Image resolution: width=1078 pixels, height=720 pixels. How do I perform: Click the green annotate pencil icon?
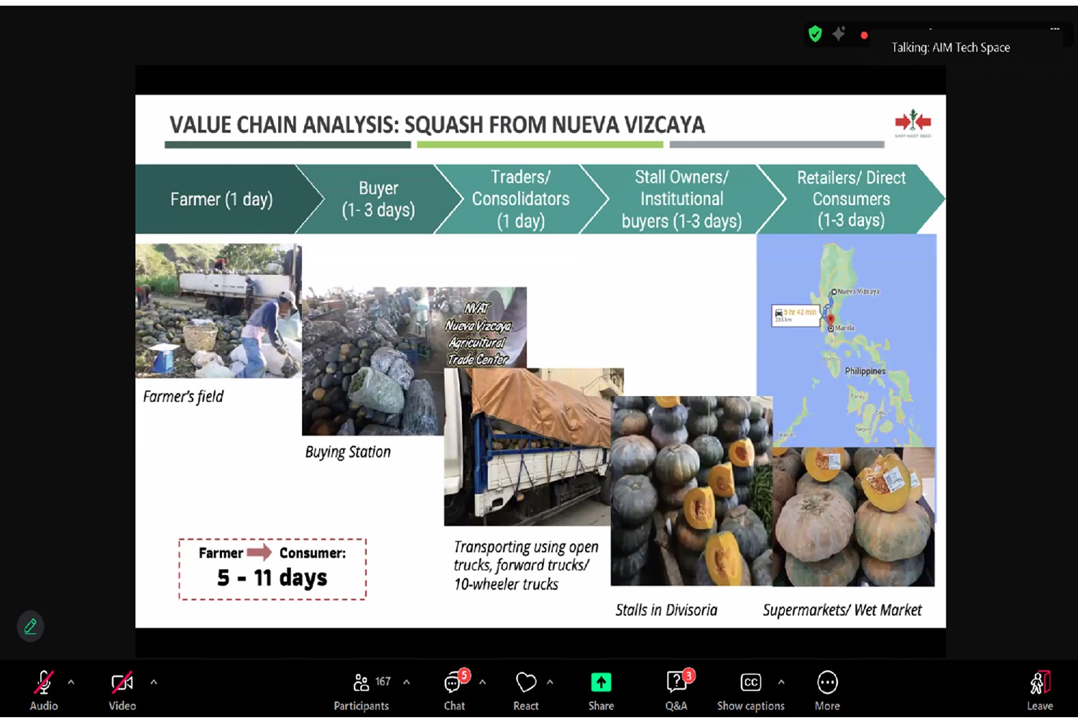30,626
